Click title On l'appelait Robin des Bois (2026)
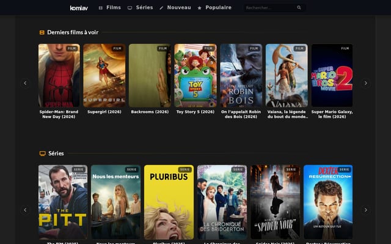Image resolution: width=391 pixels, height=244 pixels. pyautogui.click(x=241, y=114)
